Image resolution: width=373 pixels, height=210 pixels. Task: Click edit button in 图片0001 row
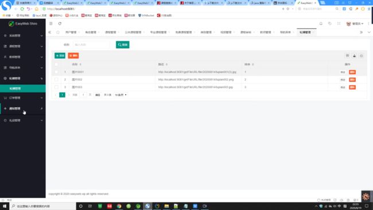(343, 72)
